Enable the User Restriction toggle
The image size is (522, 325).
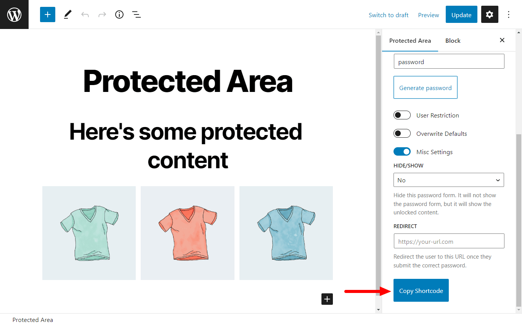click(x=402, y=115)
